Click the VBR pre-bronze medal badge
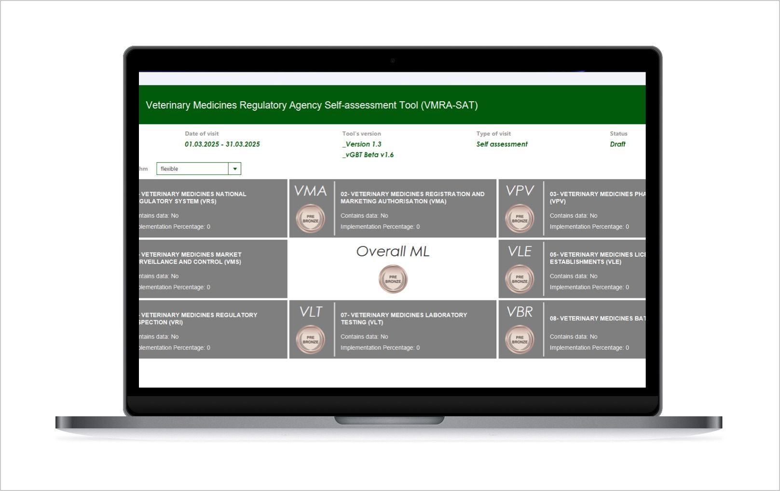 pyautogui.click(x=520, y=340)
